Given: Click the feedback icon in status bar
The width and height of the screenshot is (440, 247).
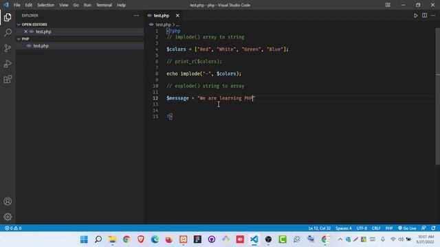Looking at the screenshot, I should [x=423, y=228].
